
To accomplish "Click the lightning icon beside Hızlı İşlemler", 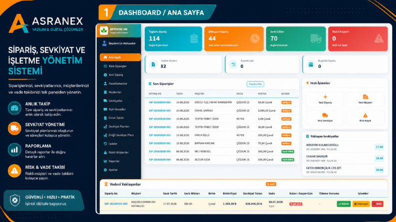I will [307, 83].
